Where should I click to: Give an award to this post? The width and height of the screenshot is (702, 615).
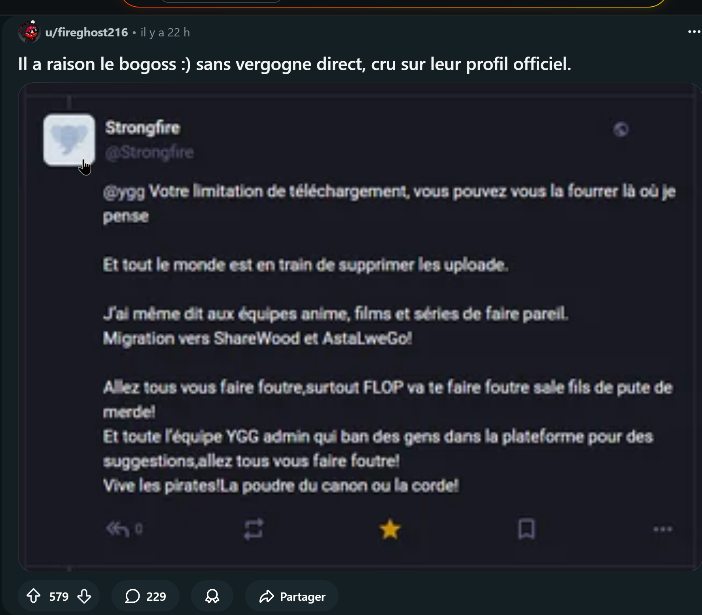pos(212,596)
